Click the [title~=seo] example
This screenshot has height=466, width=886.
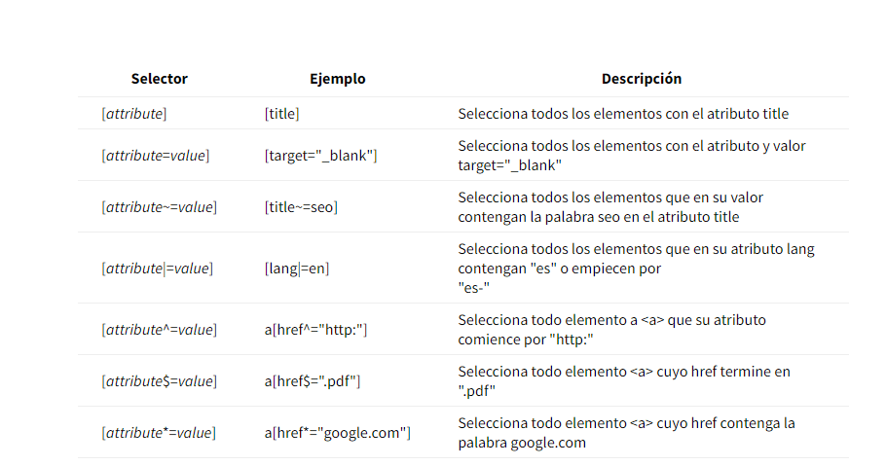[x=301, y=206]
